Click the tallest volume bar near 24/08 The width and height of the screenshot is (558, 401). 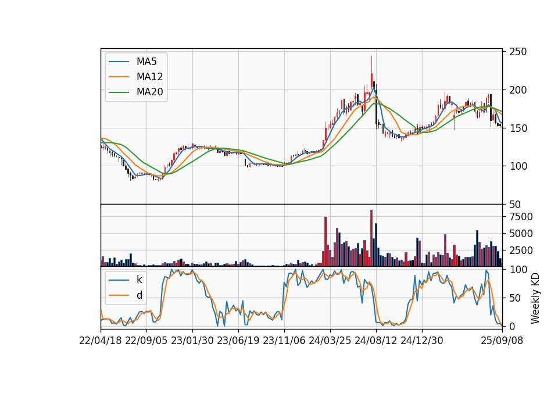[371, 238]
